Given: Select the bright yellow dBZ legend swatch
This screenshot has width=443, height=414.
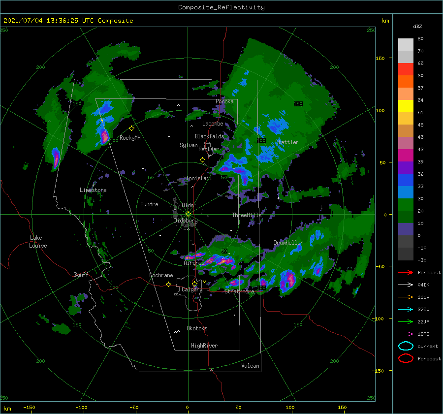Looking at the screenshot, I should tap(406, 106).
